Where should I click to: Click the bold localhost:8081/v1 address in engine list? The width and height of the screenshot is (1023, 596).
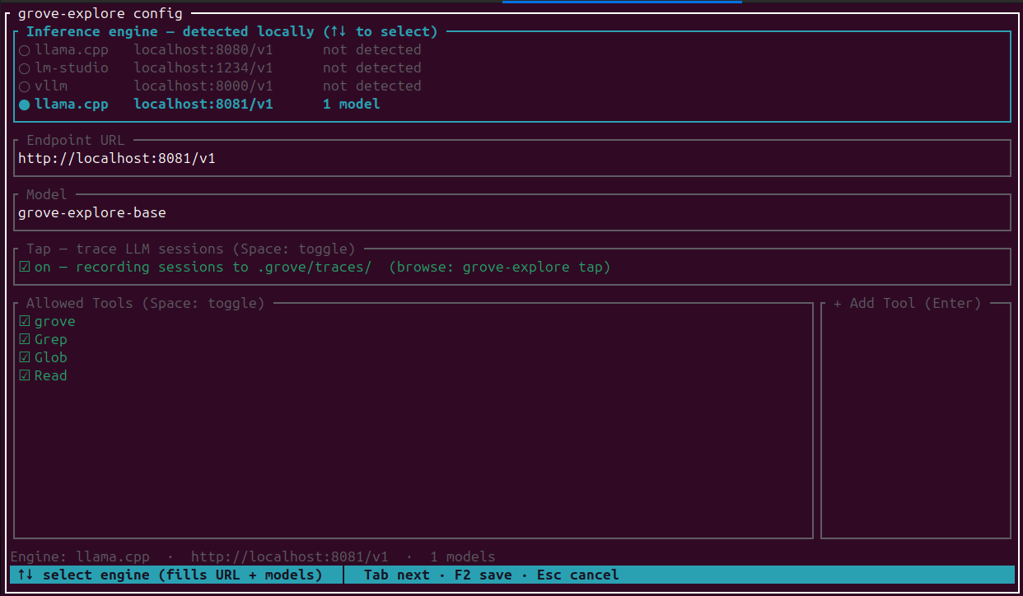pos(203,105)
